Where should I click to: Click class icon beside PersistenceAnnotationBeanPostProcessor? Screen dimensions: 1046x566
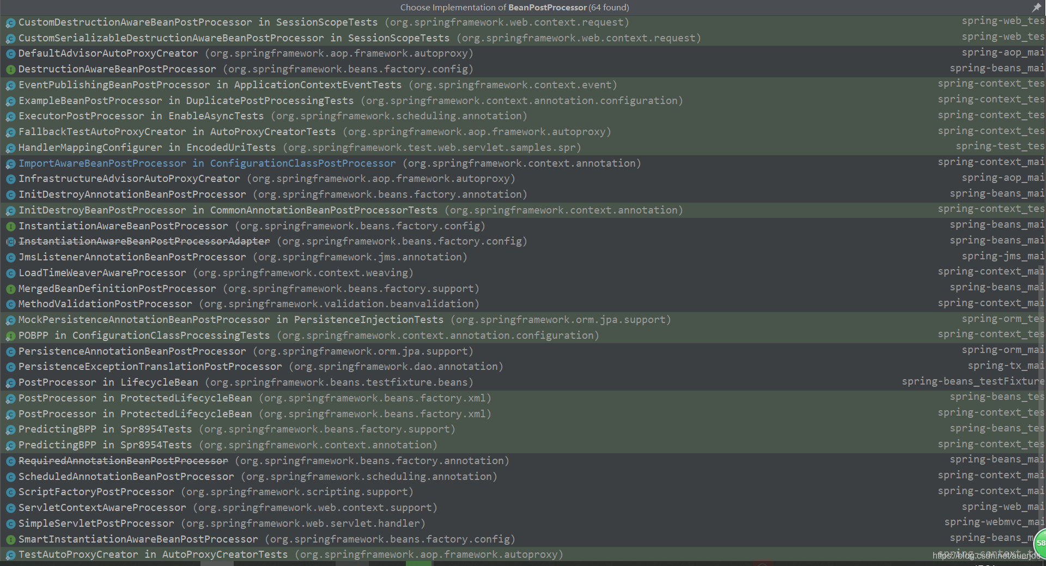click(x=10, y=352)
